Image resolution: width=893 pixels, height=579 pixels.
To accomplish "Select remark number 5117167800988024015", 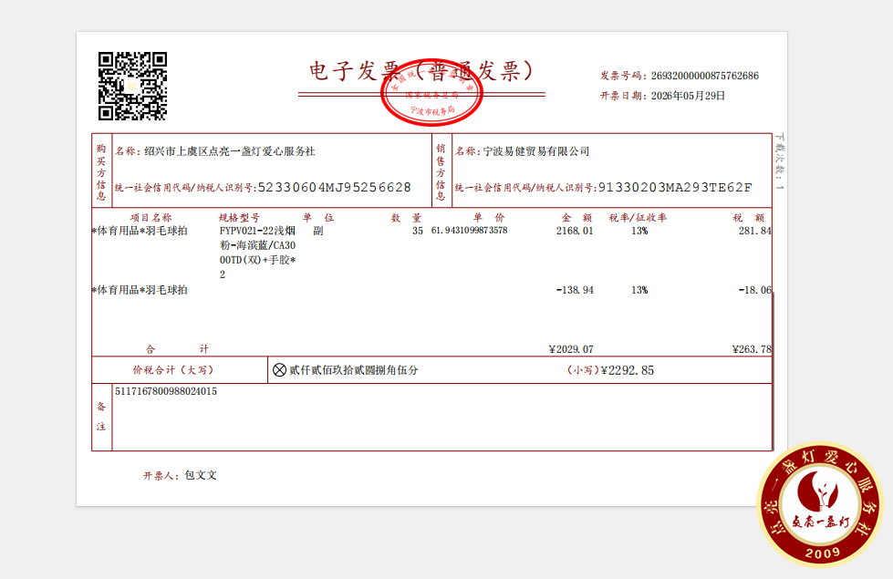I will 166,391.
